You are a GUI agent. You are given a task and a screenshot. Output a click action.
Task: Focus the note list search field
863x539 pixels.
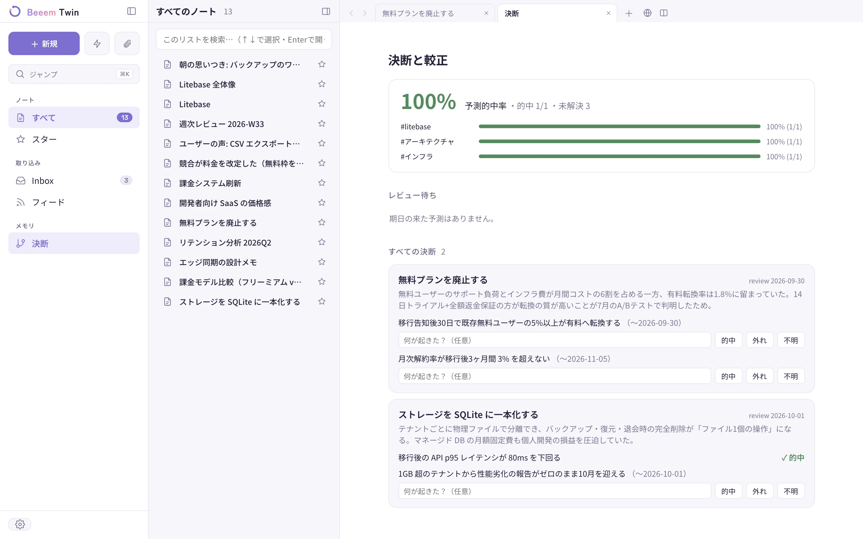[x=244, y=39]
